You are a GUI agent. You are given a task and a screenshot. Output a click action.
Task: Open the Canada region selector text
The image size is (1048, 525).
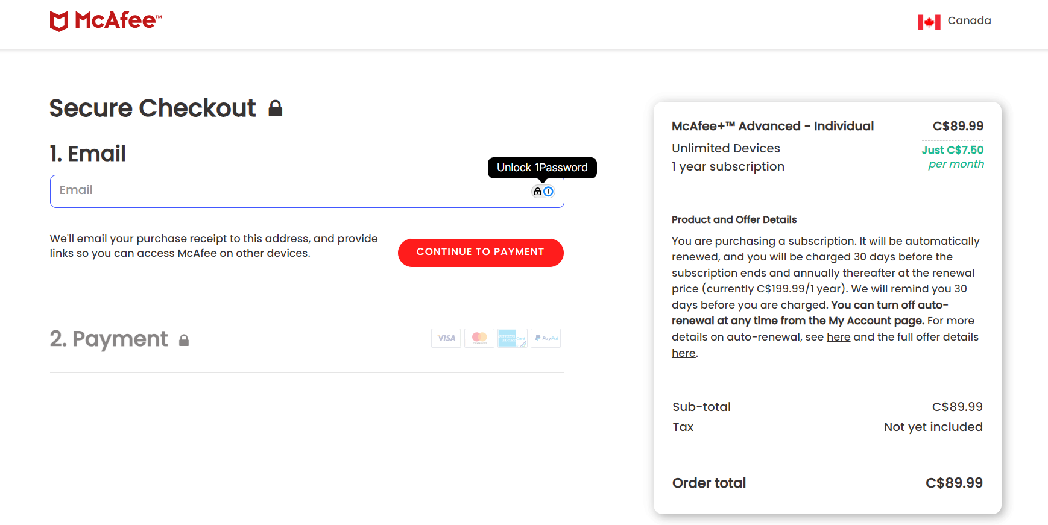coord(969,20)
